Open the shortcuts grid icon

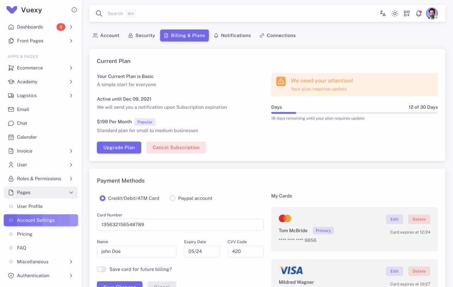[407, 13]
